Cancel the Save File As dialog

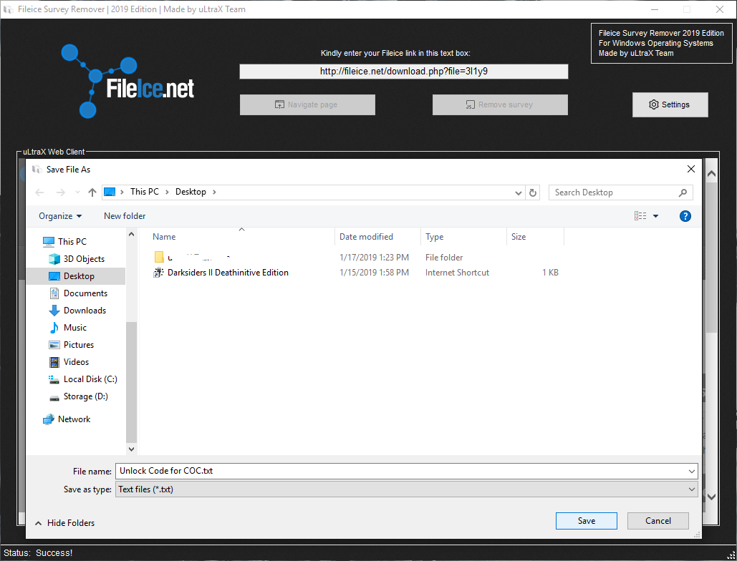click(657, 520)
